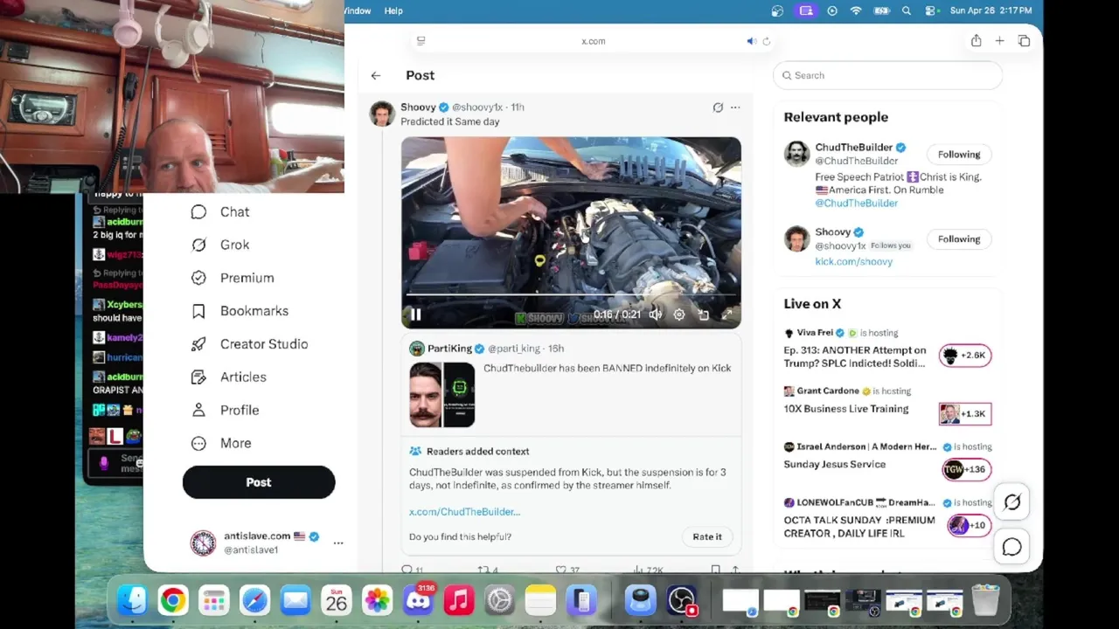Viewport: 1119px width, 629px height.
Task: Click the black Post button
Action: tap(259, 482)
